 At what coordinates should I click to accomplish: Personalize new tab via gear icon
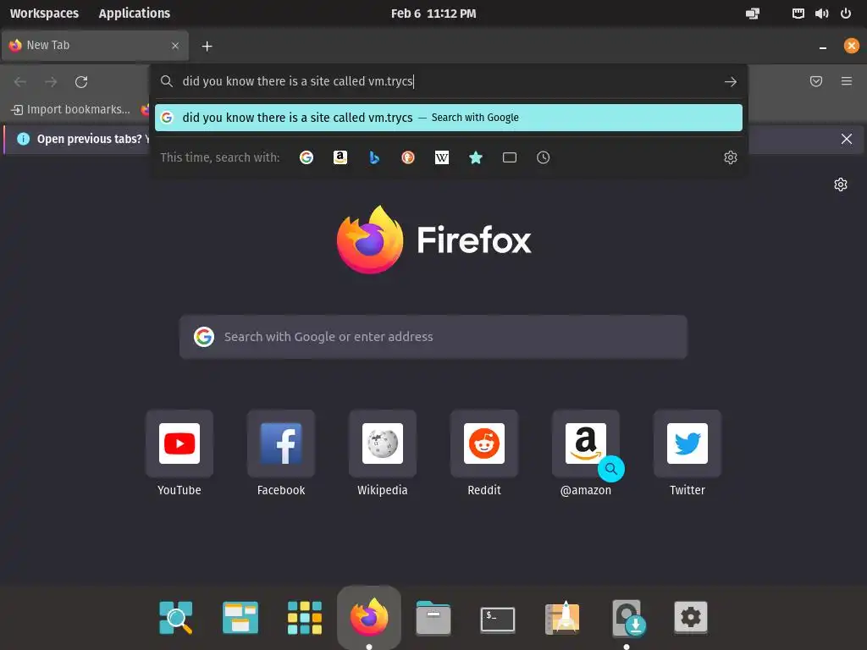coord(841,185)
